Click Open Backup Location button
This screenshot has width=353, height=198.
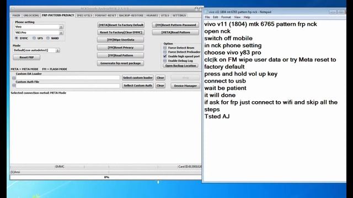180,66
